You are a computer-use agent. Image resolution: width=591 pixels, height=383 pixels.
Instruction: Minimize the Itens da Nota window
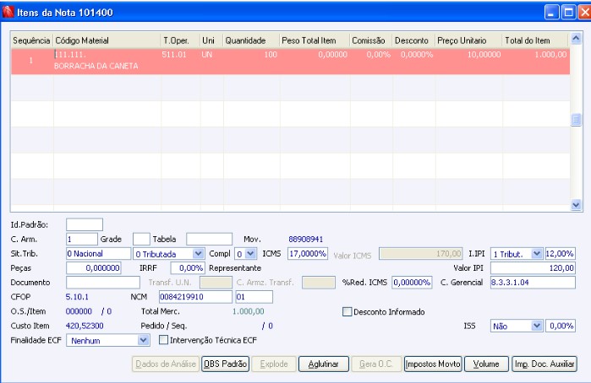(x=552, y=13)
